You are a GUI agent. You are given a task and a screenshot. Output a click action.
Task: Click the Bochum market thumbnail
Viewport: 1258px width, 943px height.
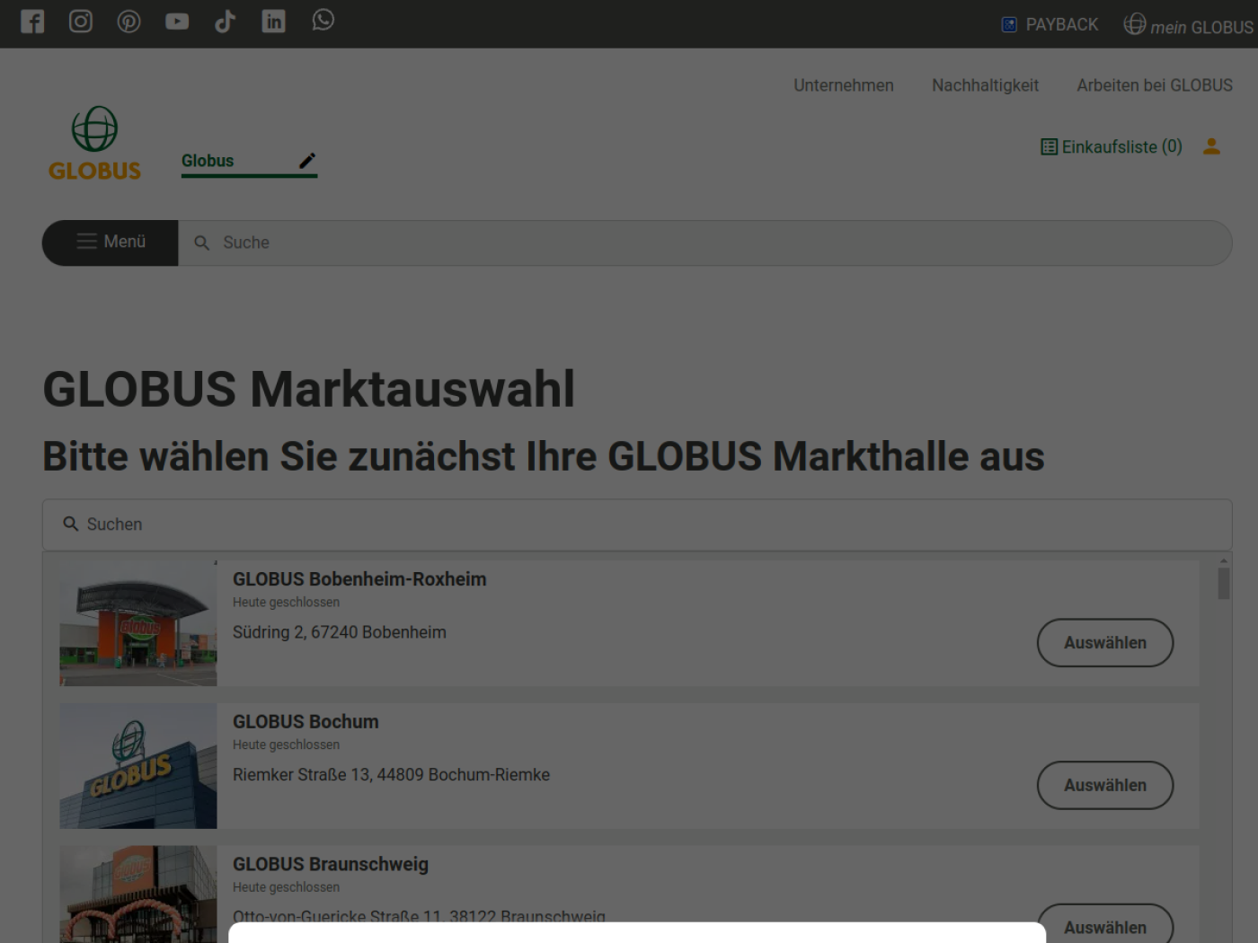[138, 766]
